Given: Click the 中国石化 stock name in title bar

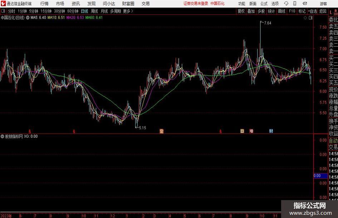Looking at the screenshot, I should (217, 4).
